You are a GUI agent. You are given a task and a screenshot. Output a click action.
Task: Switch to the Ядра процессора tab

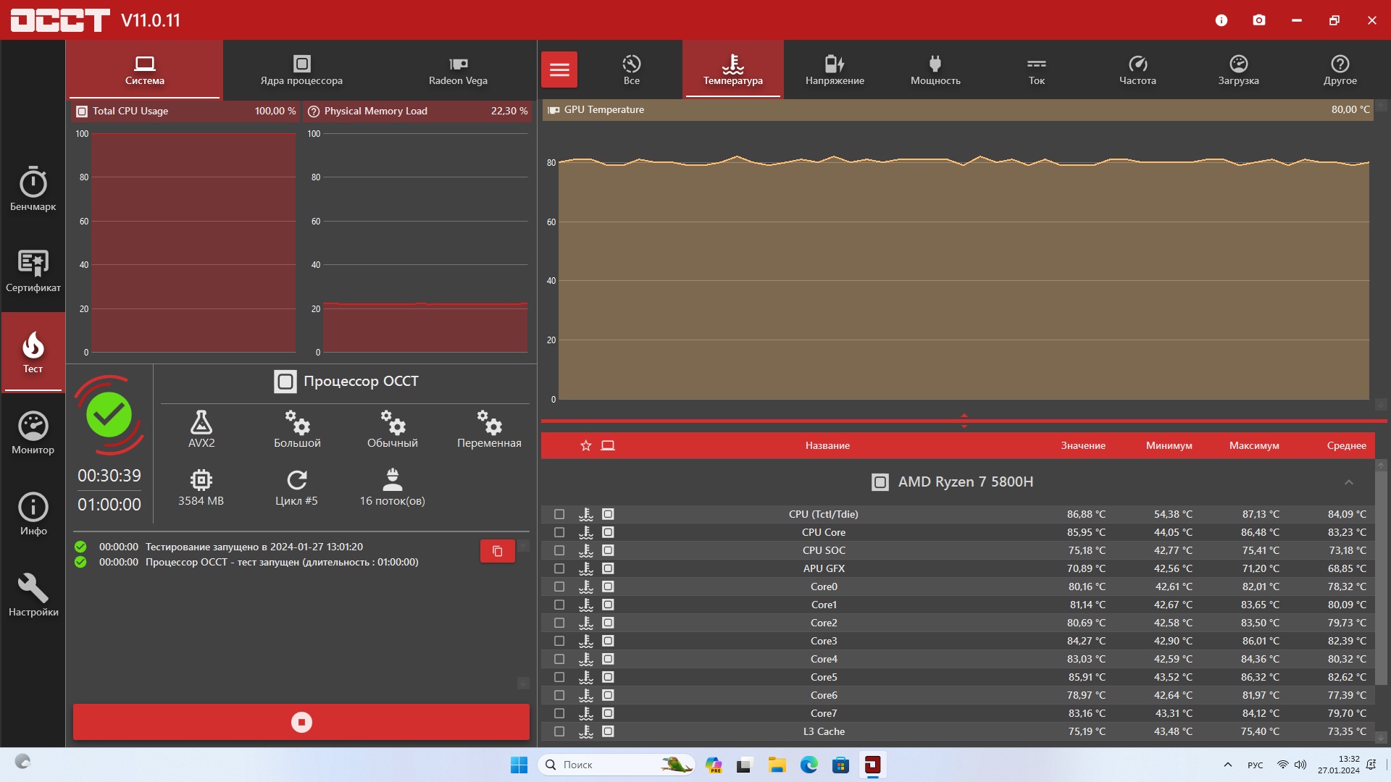tap(301, 70)
